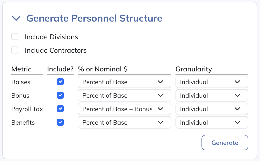
Task: Uncheck the Benefits include checkbox
Action: click(60, 122)
